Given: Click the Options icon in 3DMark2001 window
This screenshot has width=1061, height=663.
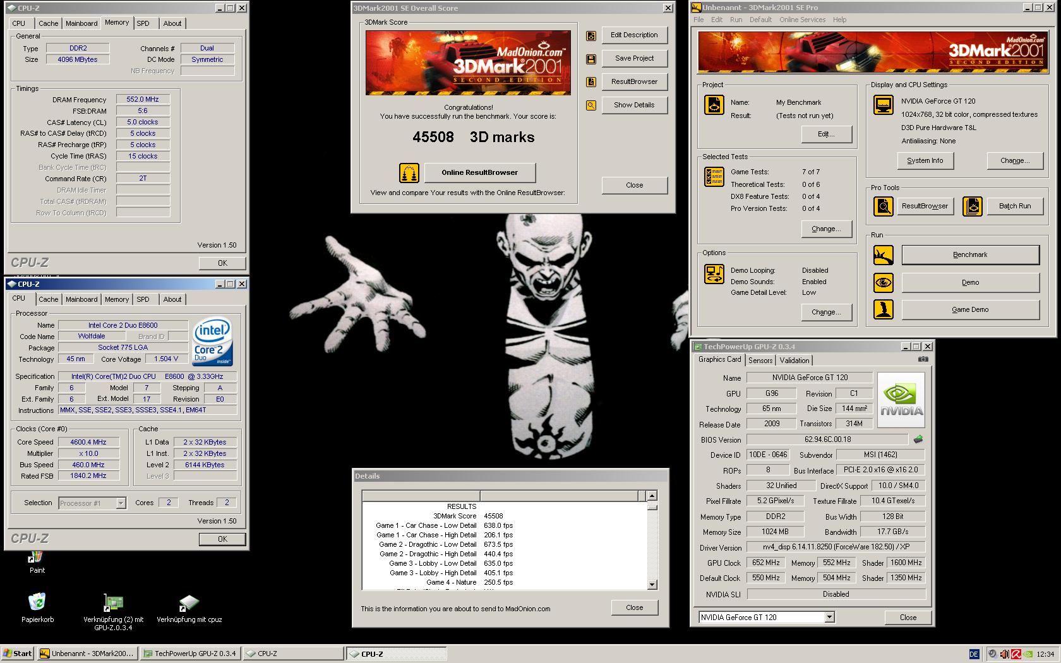Looking at the screenshot, I should [x=714, y=274].
